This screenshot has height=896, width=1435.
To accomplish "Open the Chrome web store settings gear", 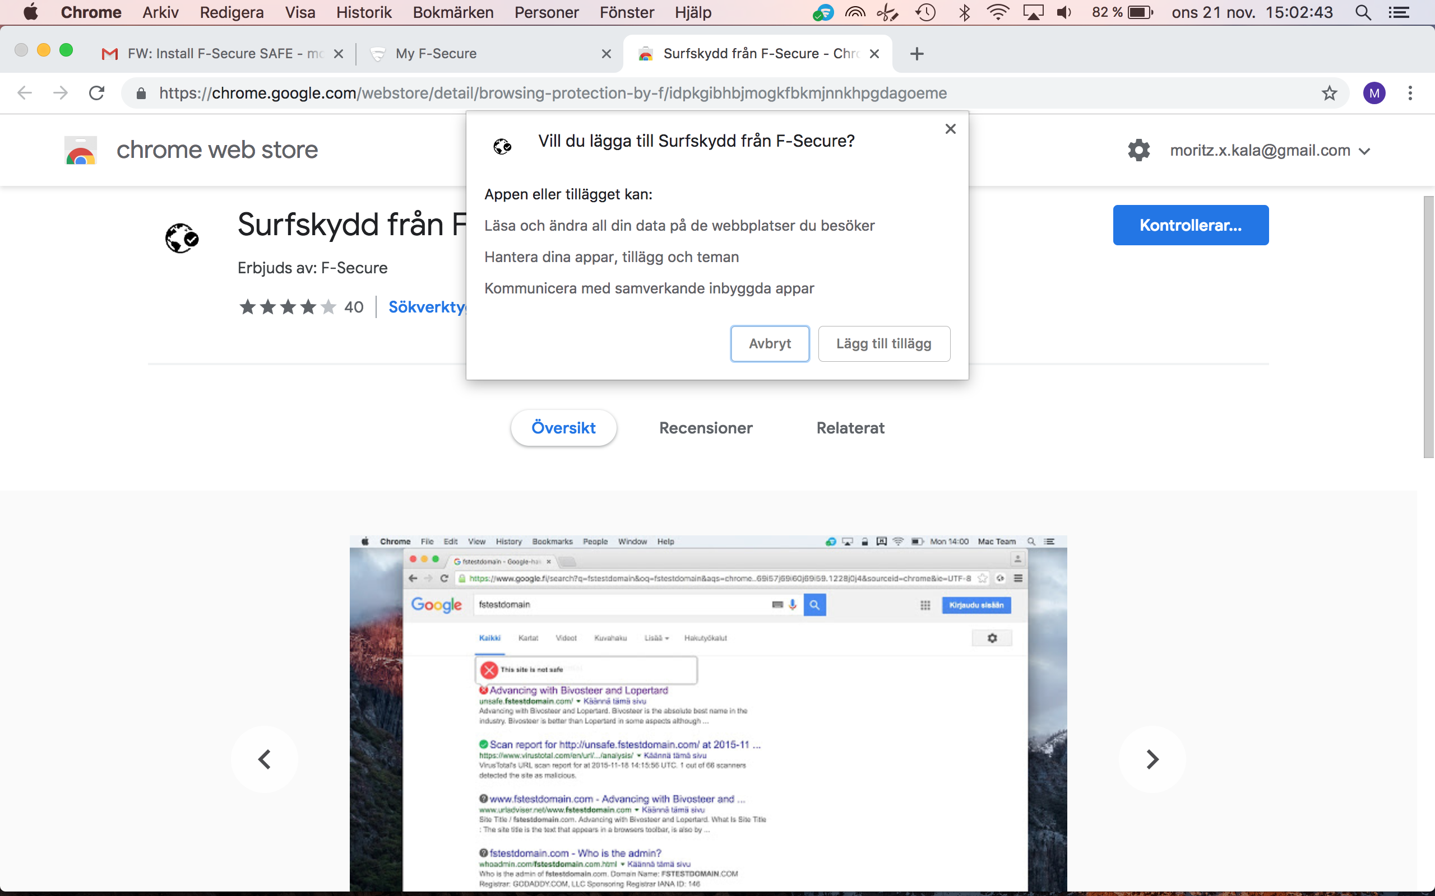I will coord(1138,151).
